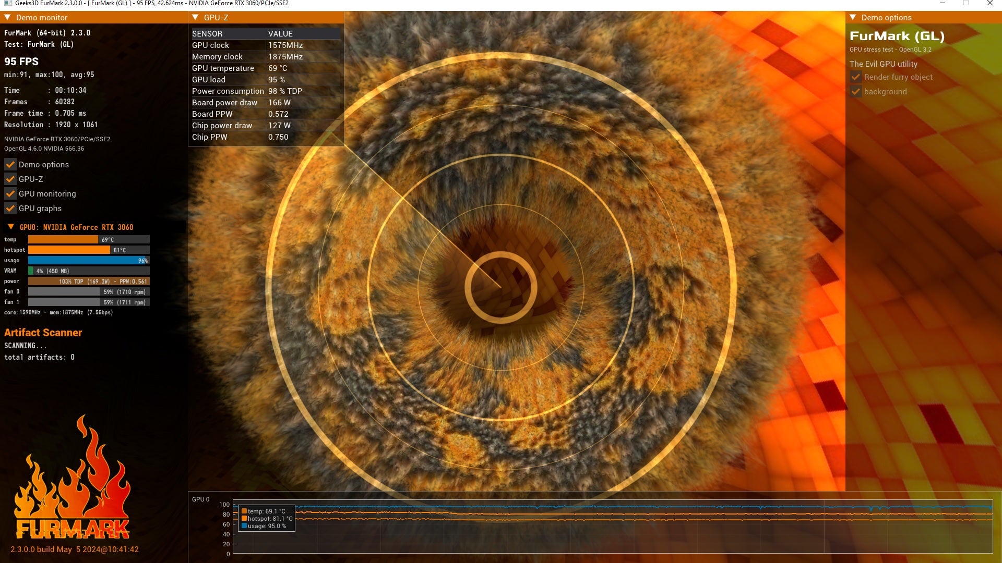Screen dimensions: 1002x563
Task: Collapse the Demo monitor panel
Action: [x=8, y=17]
